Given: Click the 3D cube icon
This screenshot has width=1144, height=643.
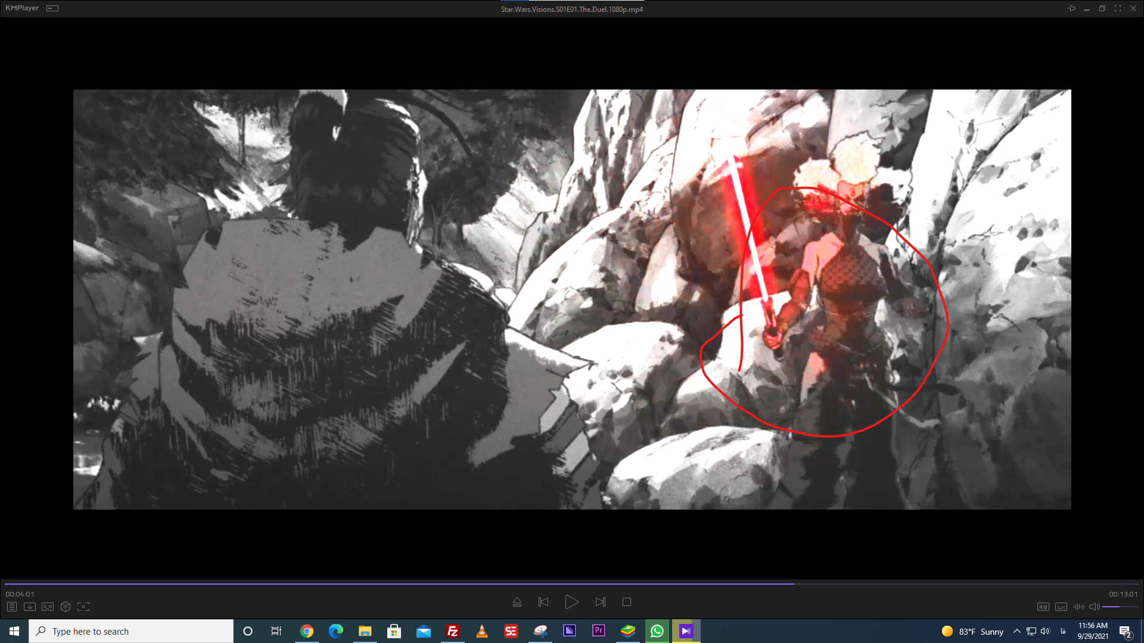Looking at the screenshot, I should click(x=66, y=607).
